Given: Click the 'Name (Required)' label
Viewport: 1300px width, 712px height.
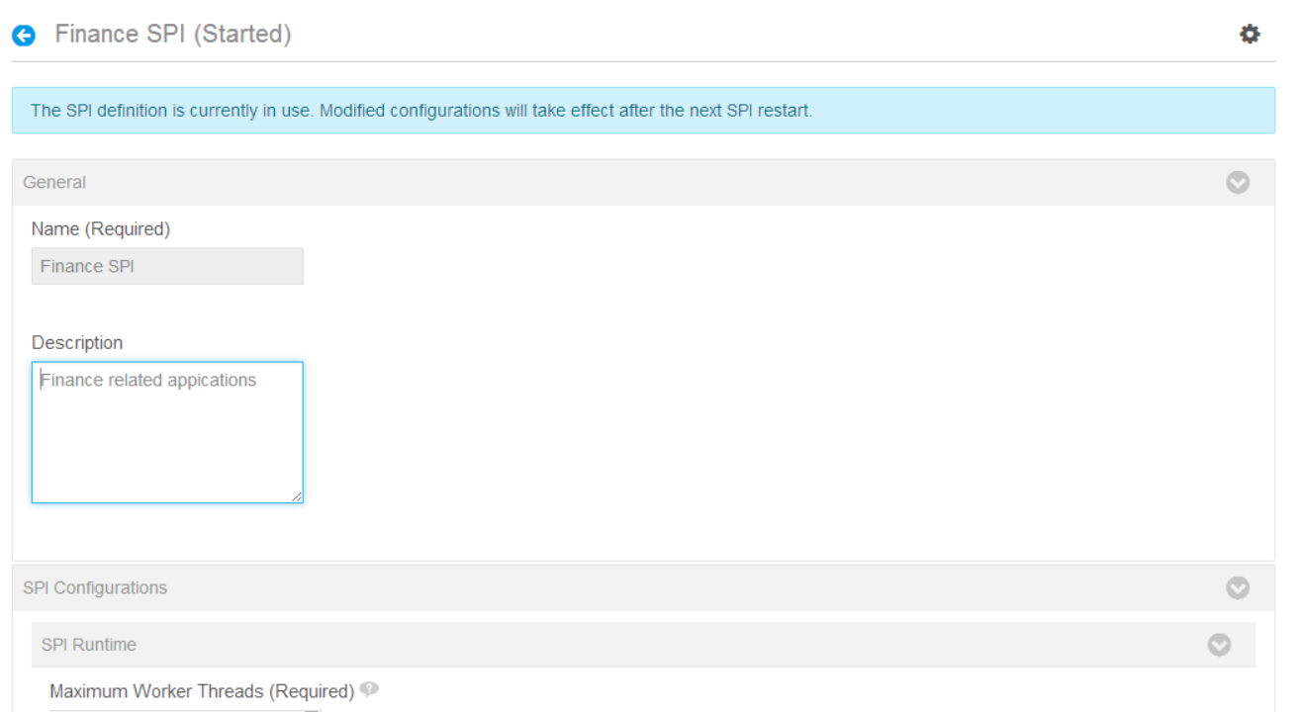Looking at the screenshot, I should [101, 229].
